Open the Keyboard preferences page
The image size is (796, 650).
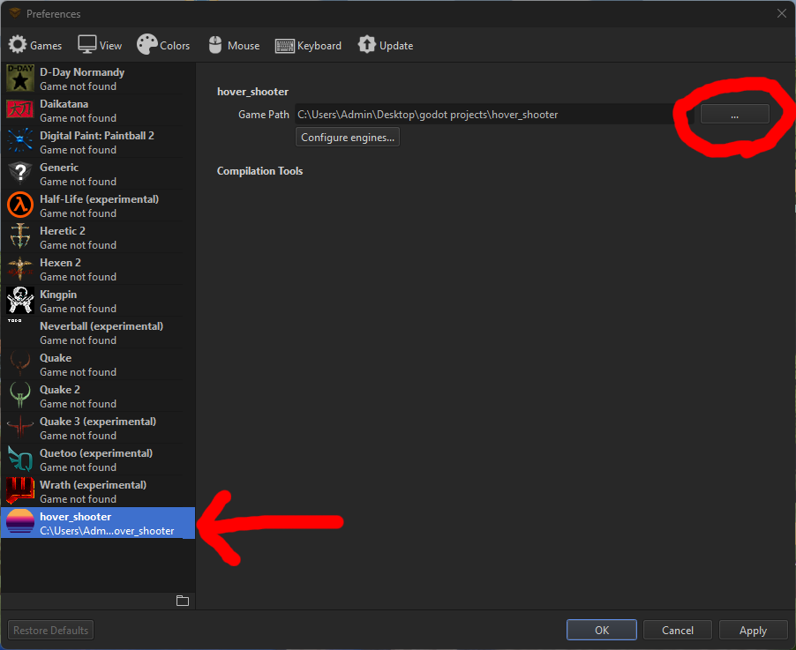point(308,44)
